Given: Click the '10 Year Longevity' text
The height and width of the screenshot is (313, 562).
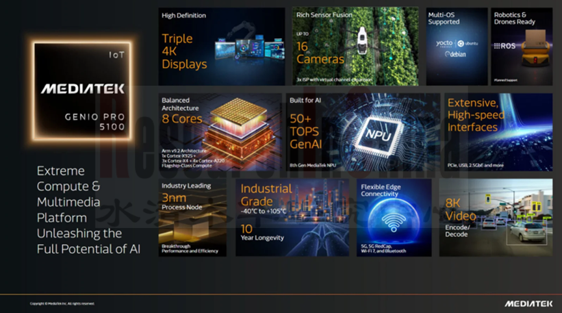Looking at the screenshot, I should coord(262,232).
